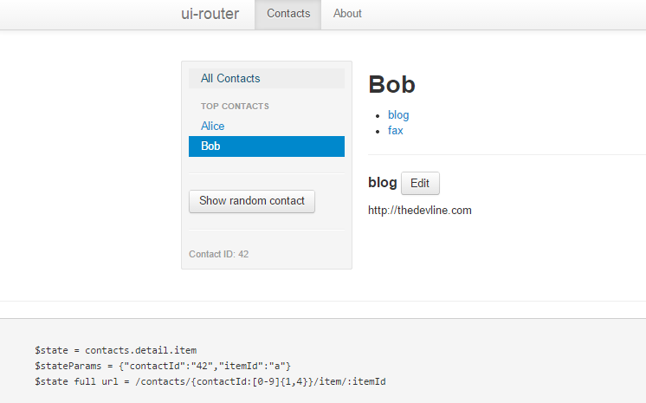The height and width of the screenshot is (403, 646).
Task: Click the $stateParams debug line
Action: (x=163, y=367)
